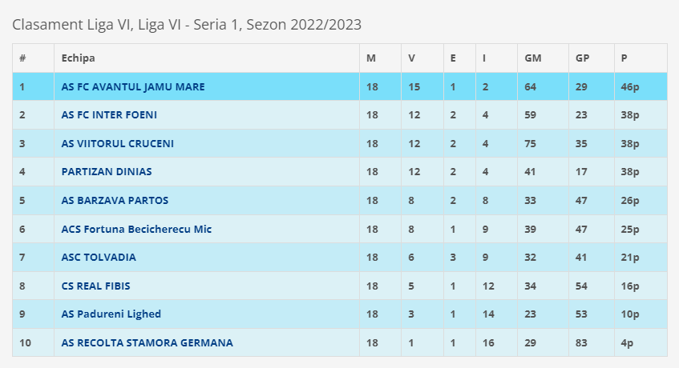The height and width of the screenshot is (368, 679).
Task: Open the AS FC AVANTUL JAMU MARE team link
Action: [x=133, y=86]
